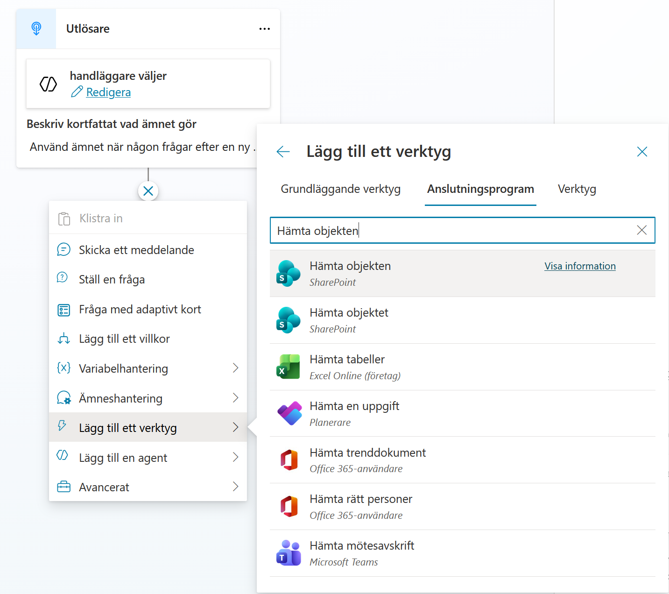Screen dimensions: 669x594
Task: Click the SharePoint icon for Hämta objektet
Action: [288, 320]
